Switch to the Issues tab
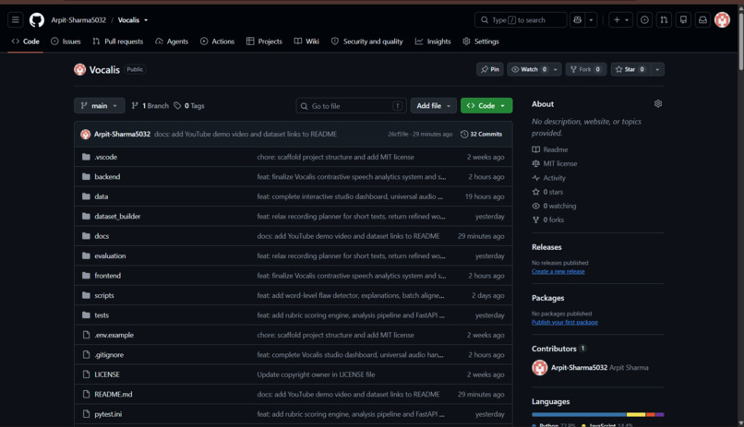This screenshot has width=744, height=427. 66,42
